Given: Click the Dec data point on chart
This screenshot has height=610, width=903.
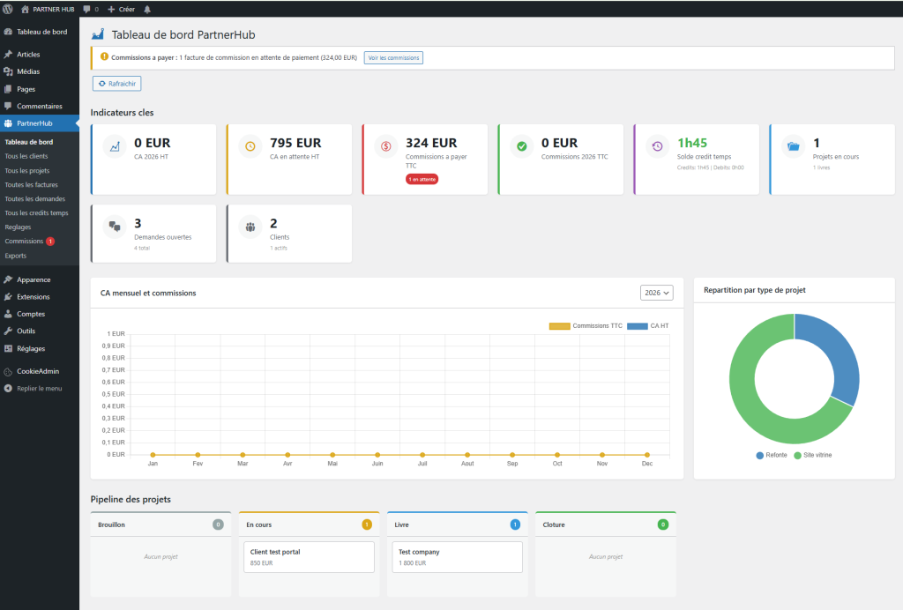Looking at the screenshot, I should 647,455.
